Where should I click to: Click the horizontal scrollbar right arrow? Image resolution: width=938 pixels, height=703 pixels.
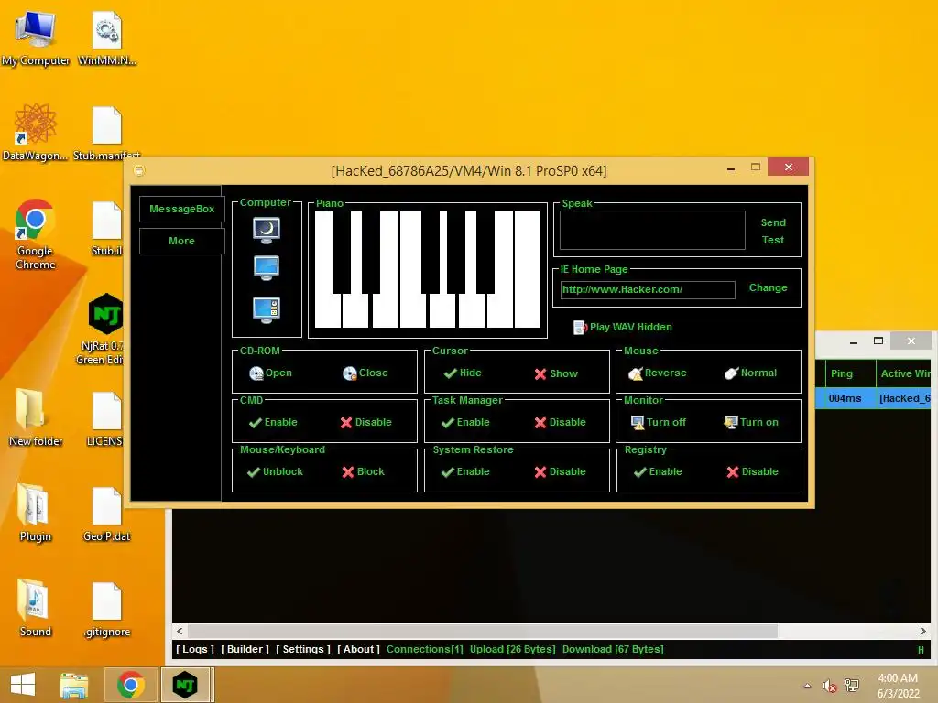pyautogui.click(x=922, y=632)
